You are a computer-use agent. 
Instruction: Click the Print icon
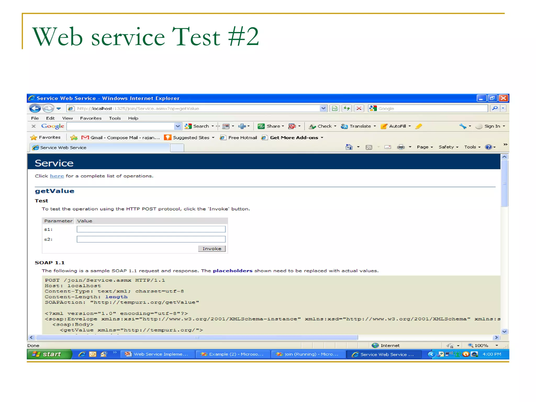point(401,147)
